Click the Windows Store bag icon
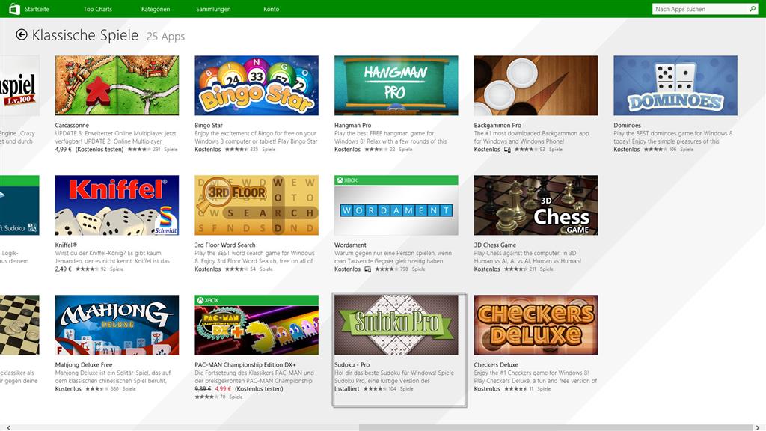Screen dimensions: 766x431 point(14,9)
